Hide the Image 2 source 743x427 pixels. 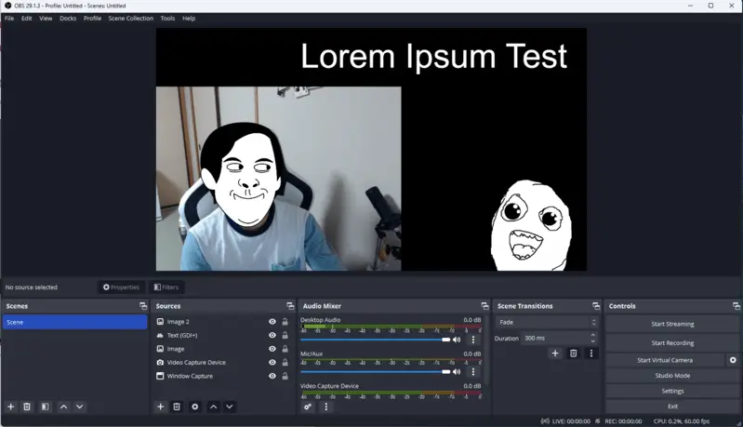click(272, 321)
